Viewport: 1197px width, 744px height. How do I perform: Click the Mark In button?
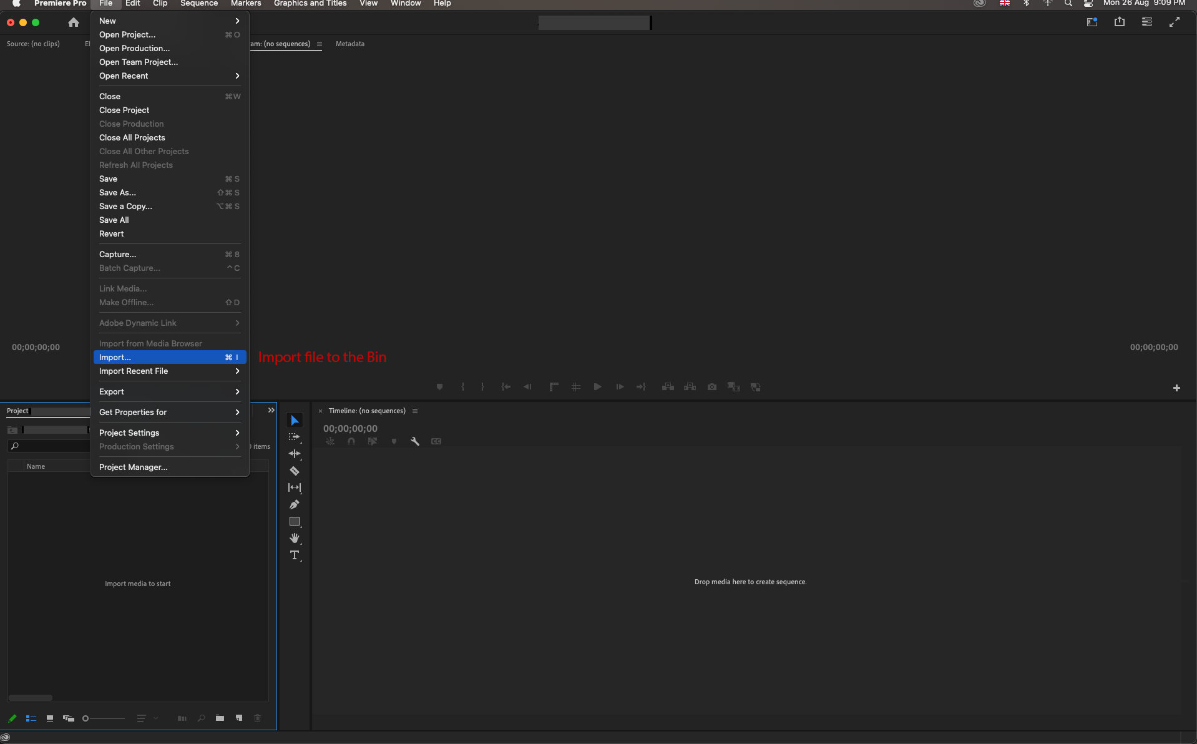462,387
